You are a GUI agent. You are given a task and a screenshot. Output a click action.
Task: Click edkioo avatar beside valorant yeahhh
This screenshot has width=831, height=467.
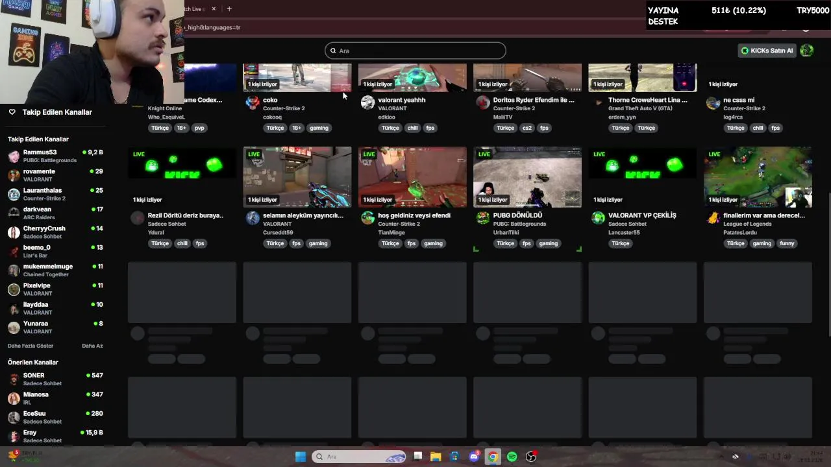(x=367, y=102)
